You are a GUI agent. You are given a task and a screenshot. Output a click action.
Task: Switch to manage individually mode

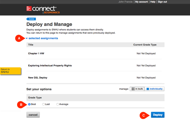click(154, 89)
